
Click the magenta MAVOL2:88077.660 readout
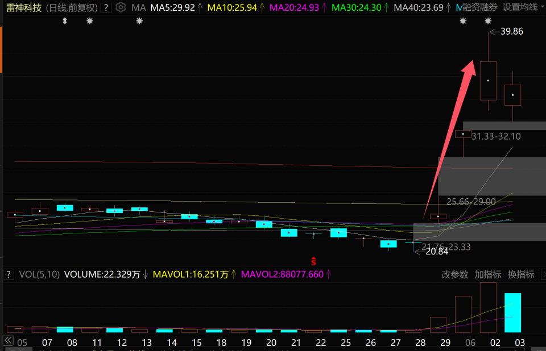pyautogui.click(x=283, y=274)
